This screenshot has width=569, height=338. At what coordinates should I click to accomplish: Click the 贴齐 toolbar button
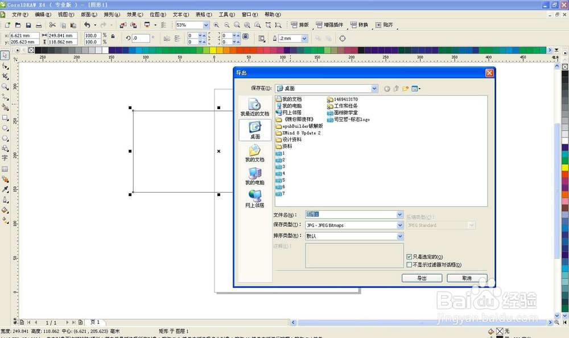384,24
